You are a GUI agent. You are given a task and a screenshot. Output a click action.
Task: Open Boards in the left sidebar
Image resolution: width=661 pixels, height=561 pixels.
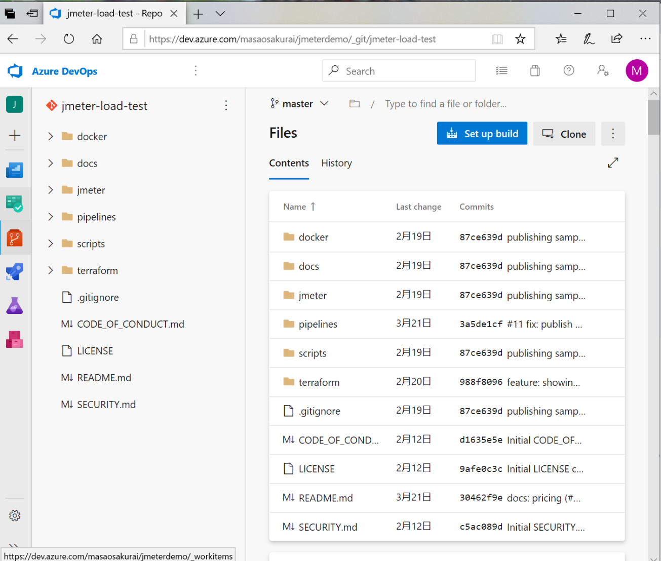point(15,204)
